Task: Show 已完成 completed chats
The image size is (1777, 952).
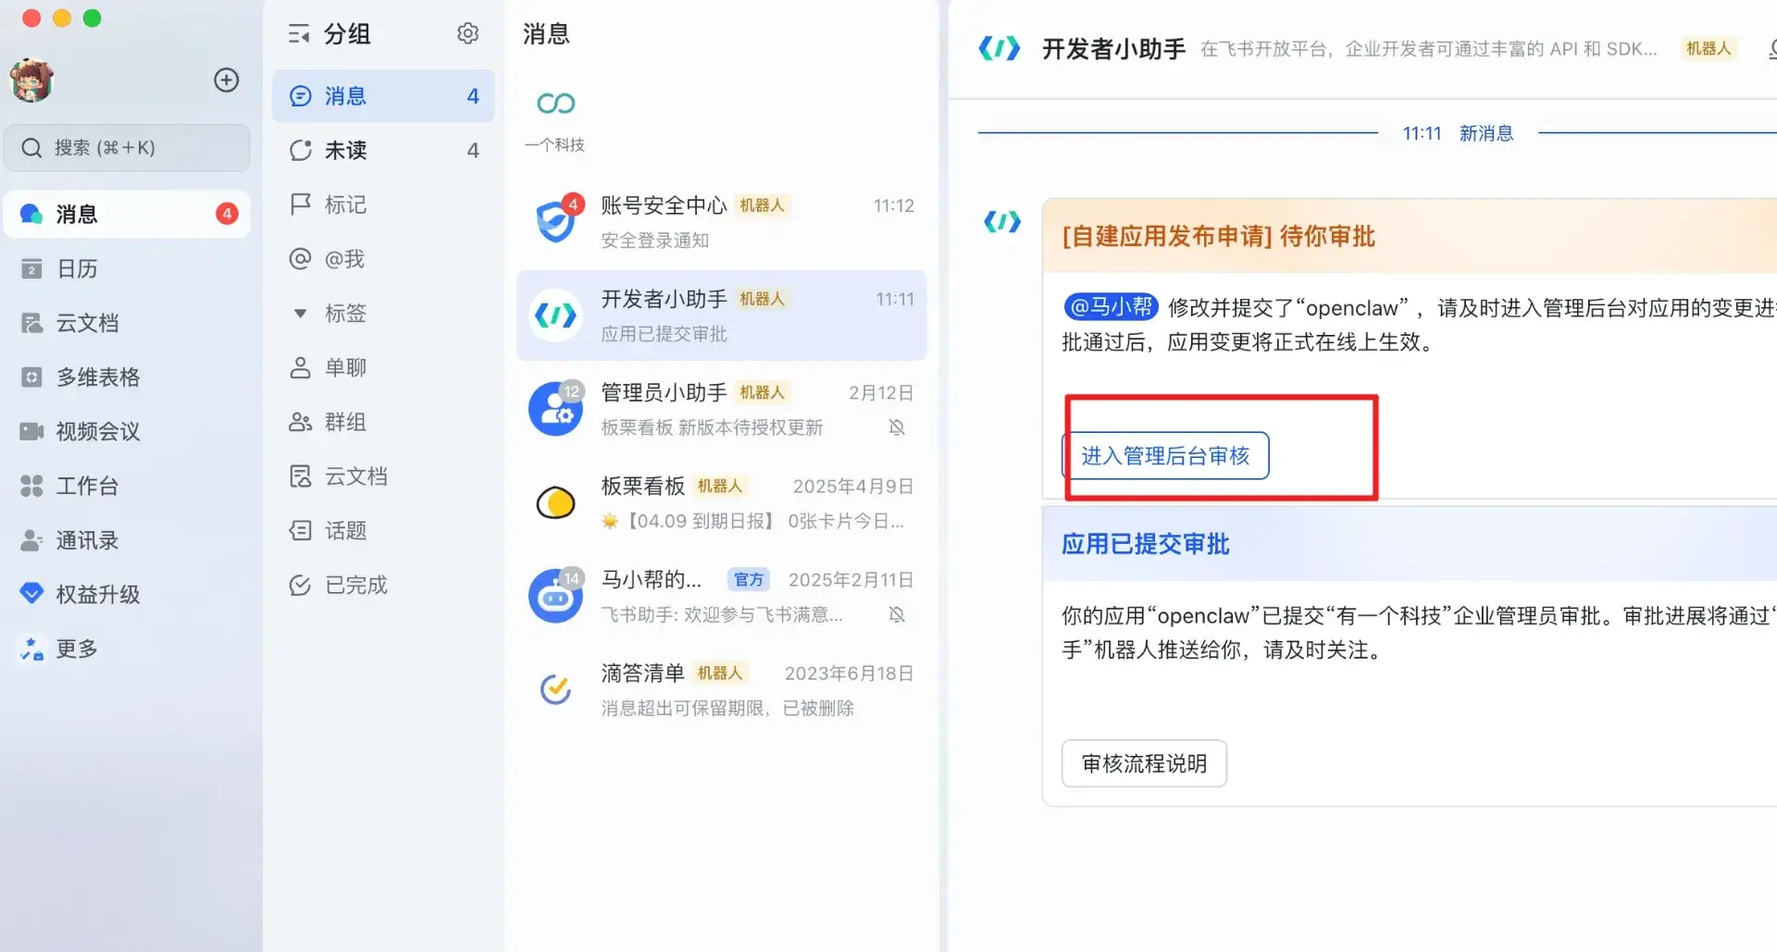Action: (x=355, y=585)
